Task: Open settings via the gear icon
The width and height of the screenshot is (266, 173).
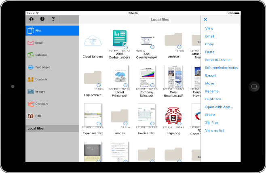Action: pyautogui.click(x=32, y=19)
